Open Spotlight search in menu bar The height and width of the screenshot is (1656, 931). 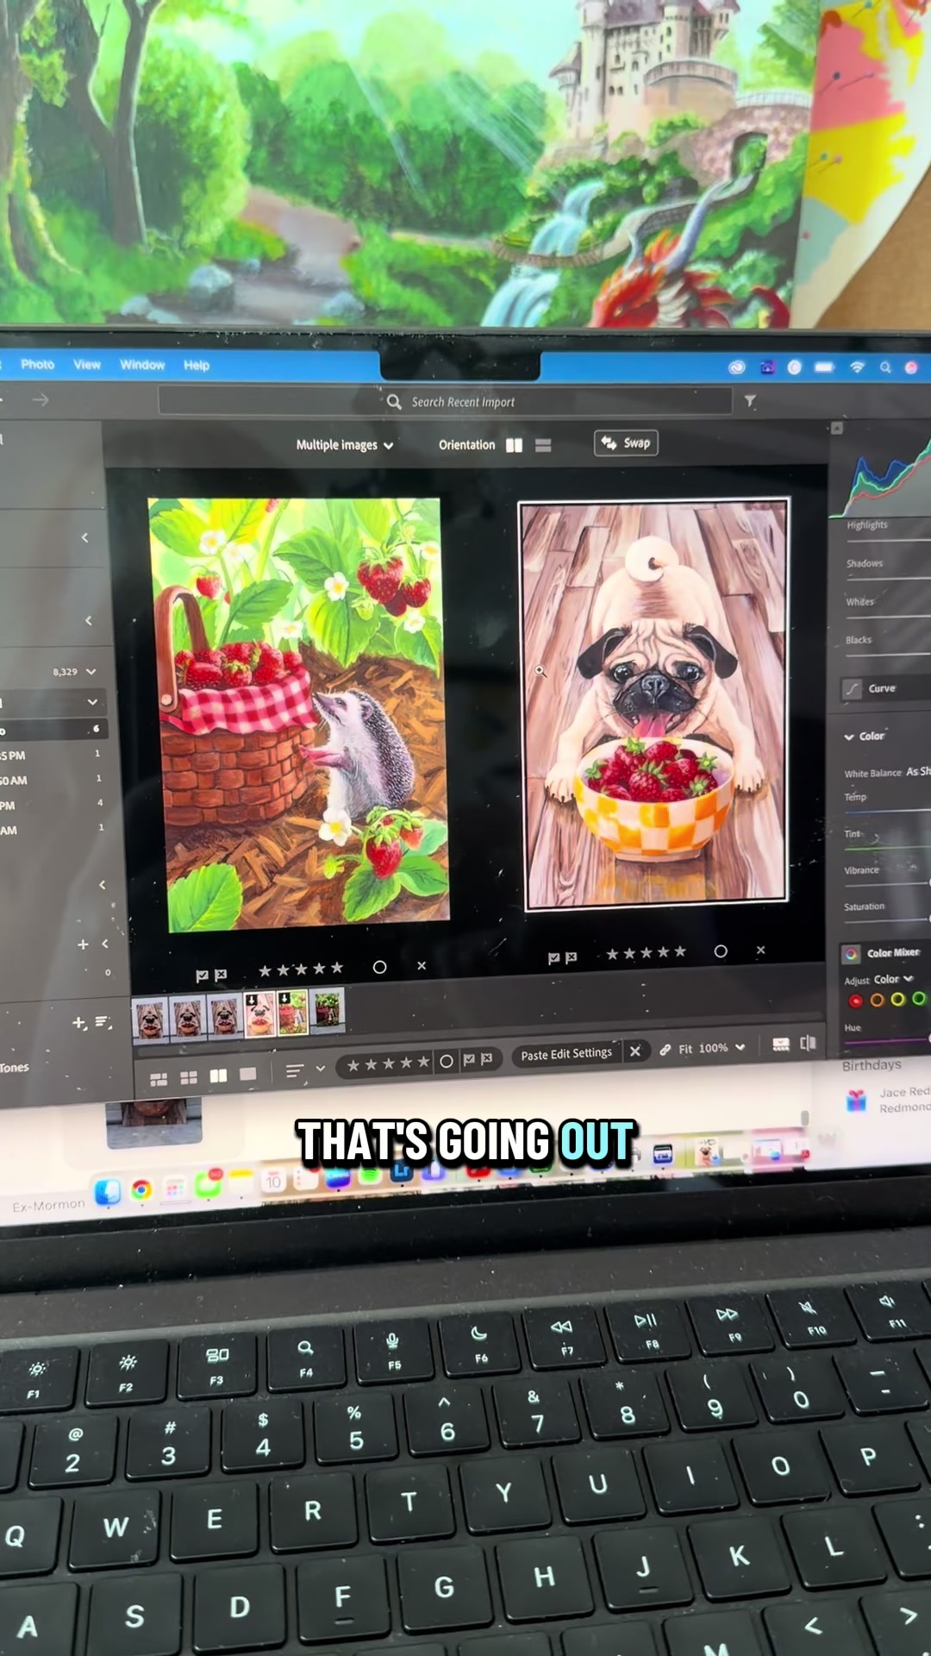[x=885, y=367]
